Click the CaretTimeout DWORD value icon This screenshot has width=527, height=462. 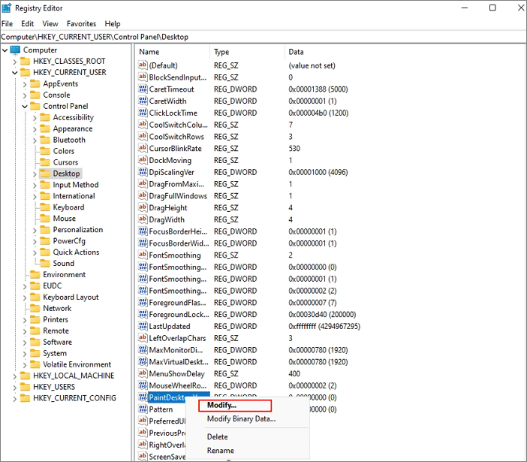pos(143,89)
